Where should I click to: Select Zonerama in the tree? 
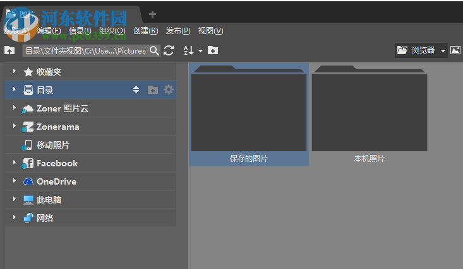91,127
